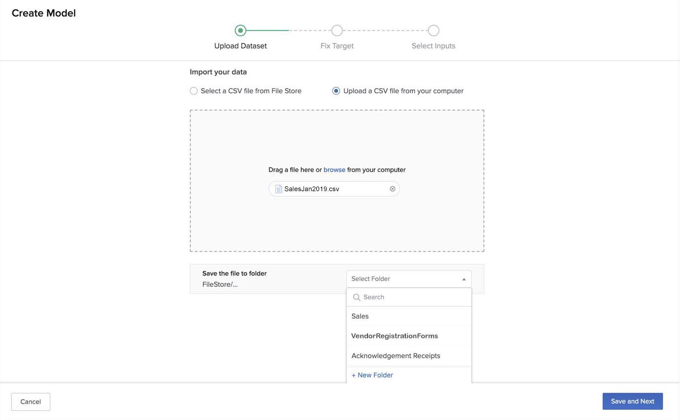The image size is (680, 420).
Task: Click the Select Folder combo box
Action: [x=403, y=279]
